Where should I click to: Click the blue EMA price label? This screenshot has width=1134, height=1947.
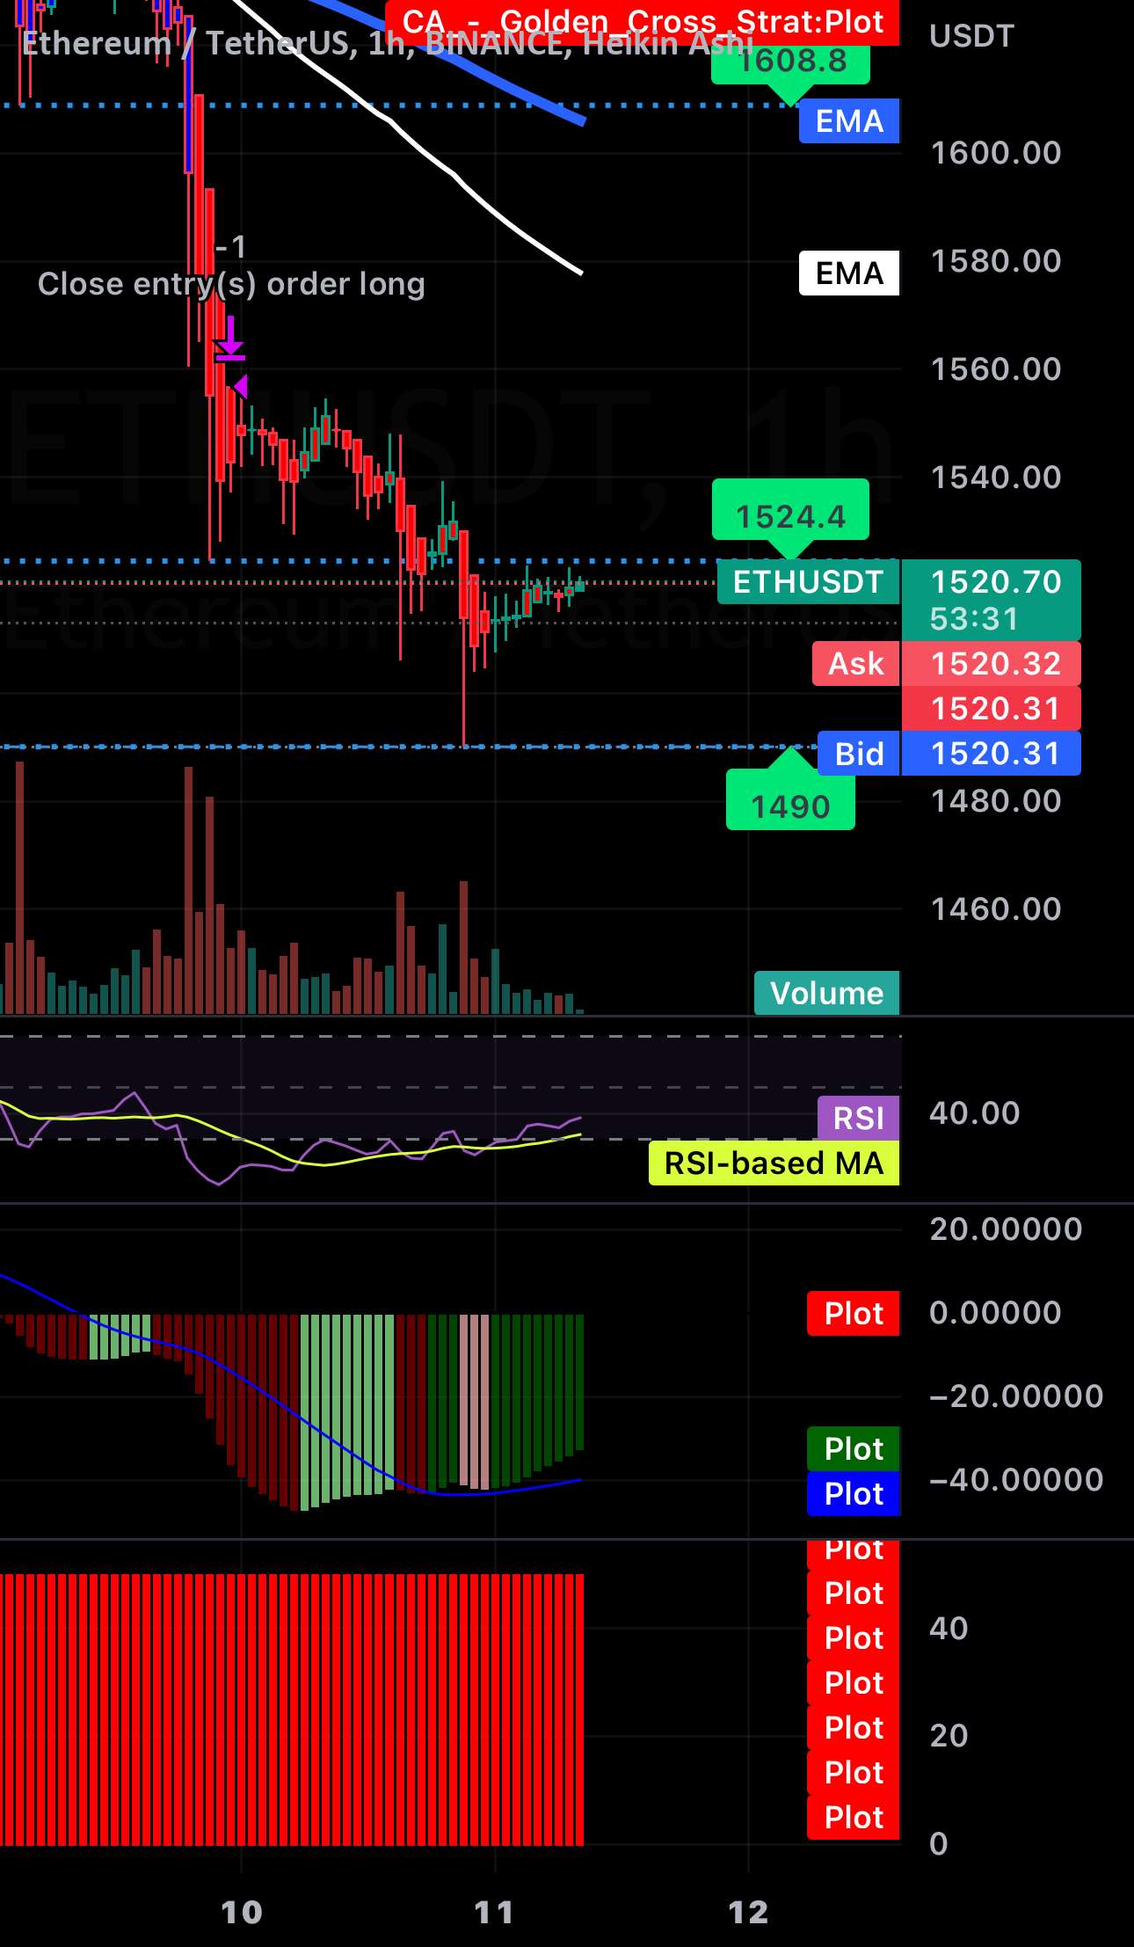(849, 121)
